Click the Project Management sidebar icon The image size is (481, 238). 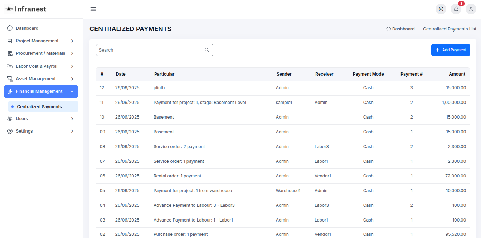(10, 41)
